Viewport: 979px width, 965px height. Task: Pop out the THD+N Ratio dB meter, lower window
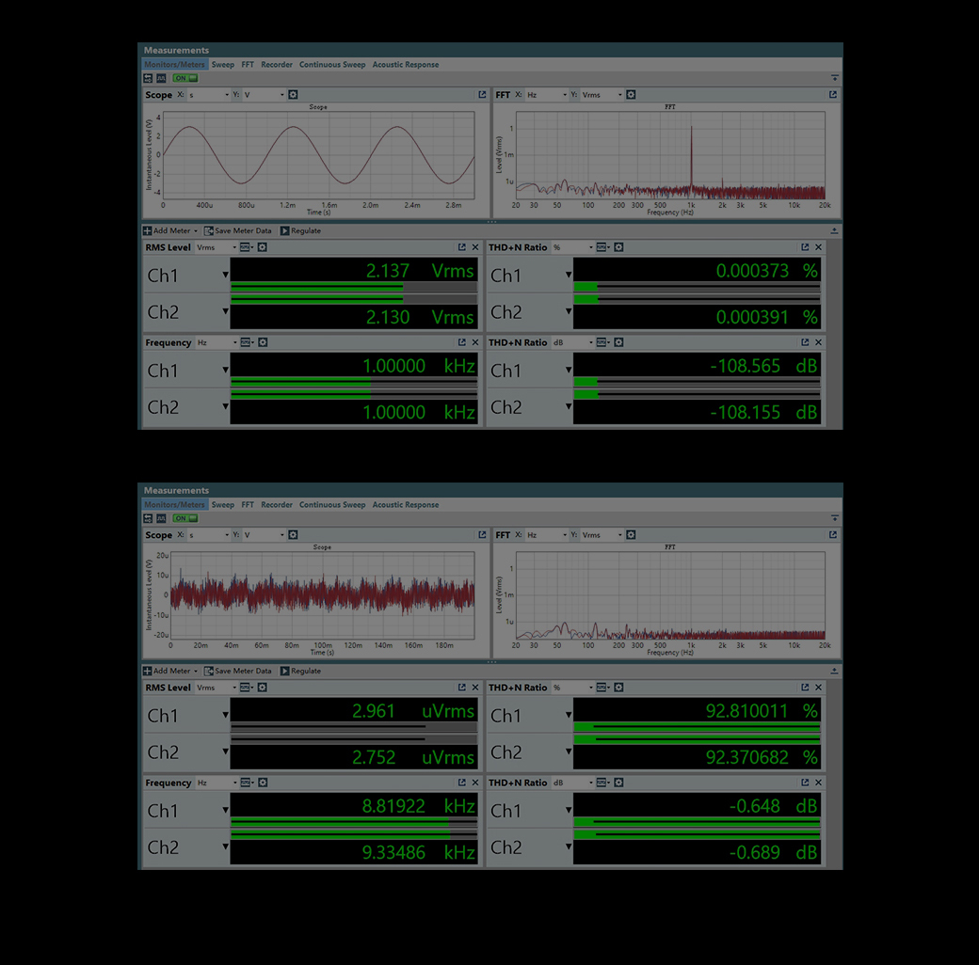pyautogui.click(x=805, y=783)
